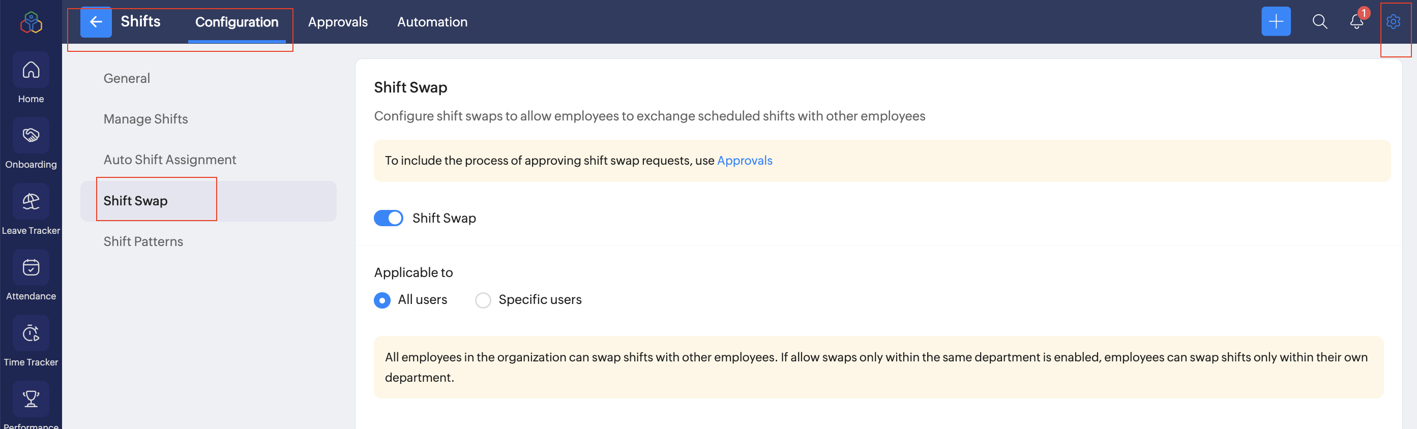Open Manage Shifts in the side menu

coord(146,119)
